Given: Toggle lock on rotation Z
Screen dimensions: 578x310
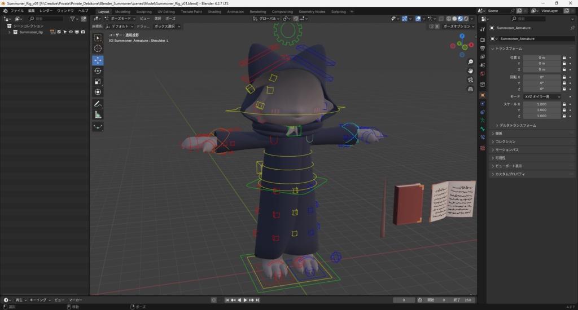Looking at the screenshot, I should 564,89.
